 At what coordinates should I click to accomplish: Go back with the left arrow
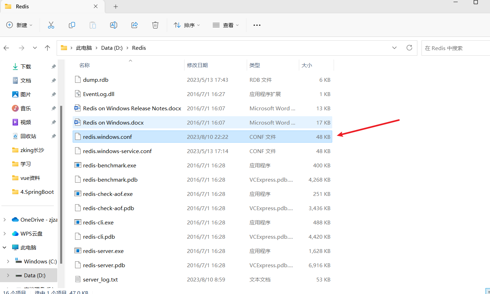(x=6, y=48)
